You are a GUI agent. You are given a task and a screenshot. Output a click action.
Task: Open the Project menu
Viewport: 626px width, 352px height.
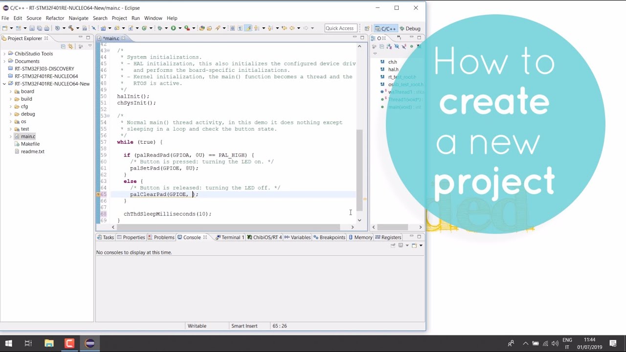click(119, 18)
